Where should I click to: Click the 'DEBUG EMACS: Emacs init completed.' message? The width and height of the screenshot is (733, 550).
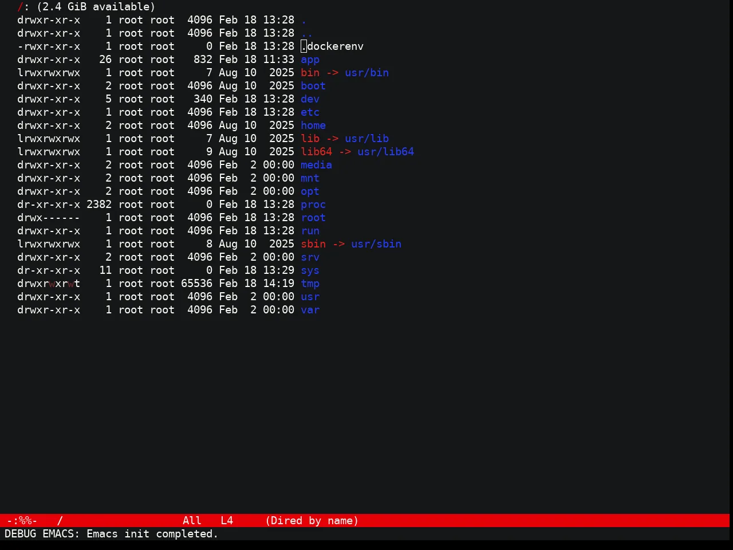point(112,534)
